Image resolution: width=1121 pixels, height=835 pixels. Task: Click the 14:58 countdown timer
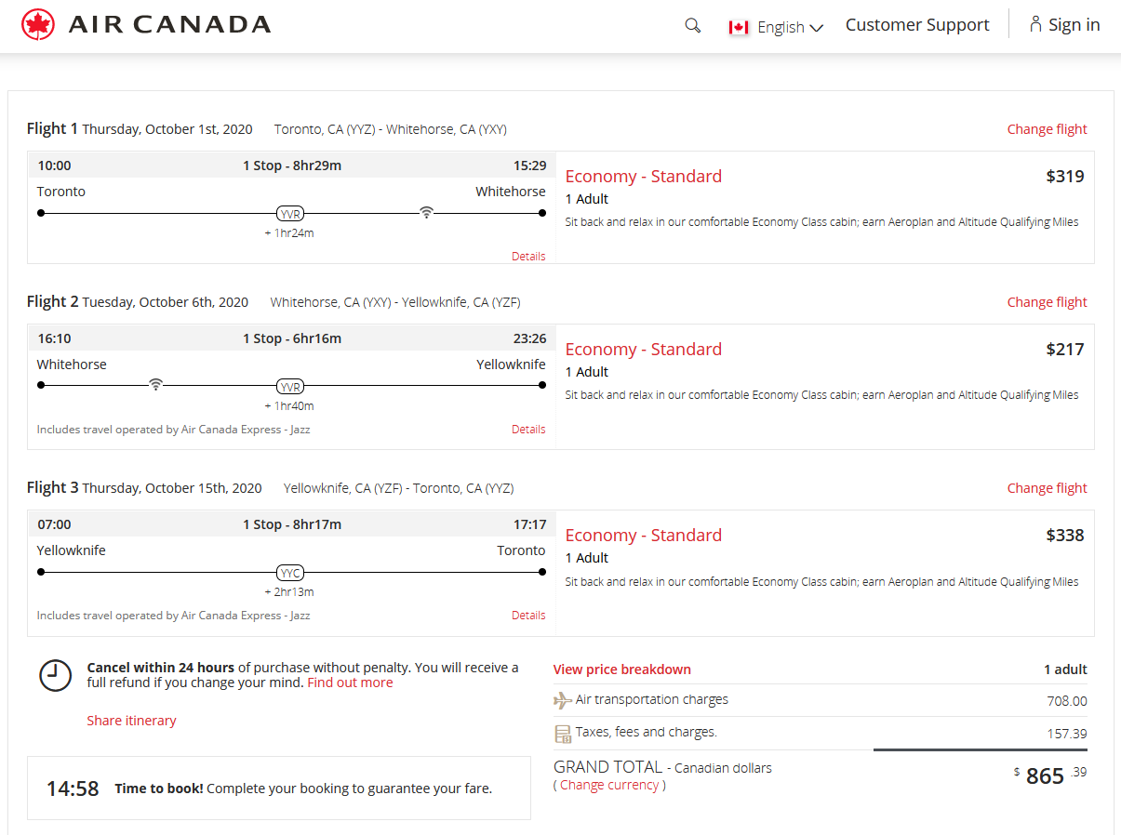73,789
